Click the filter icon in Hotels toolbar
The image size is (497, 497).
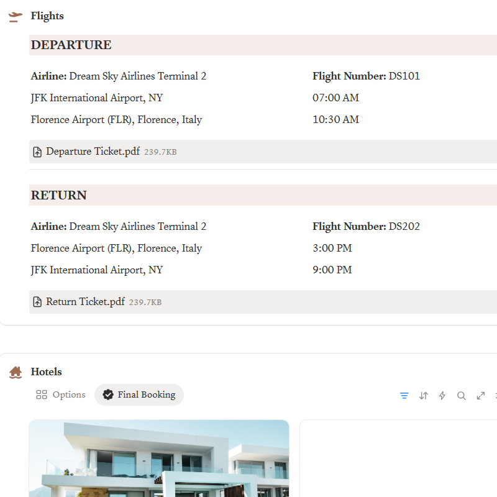click(404, 396)
